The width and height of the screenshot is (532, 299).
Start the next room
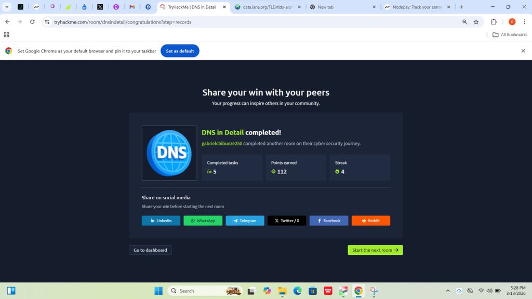point(375,250)
